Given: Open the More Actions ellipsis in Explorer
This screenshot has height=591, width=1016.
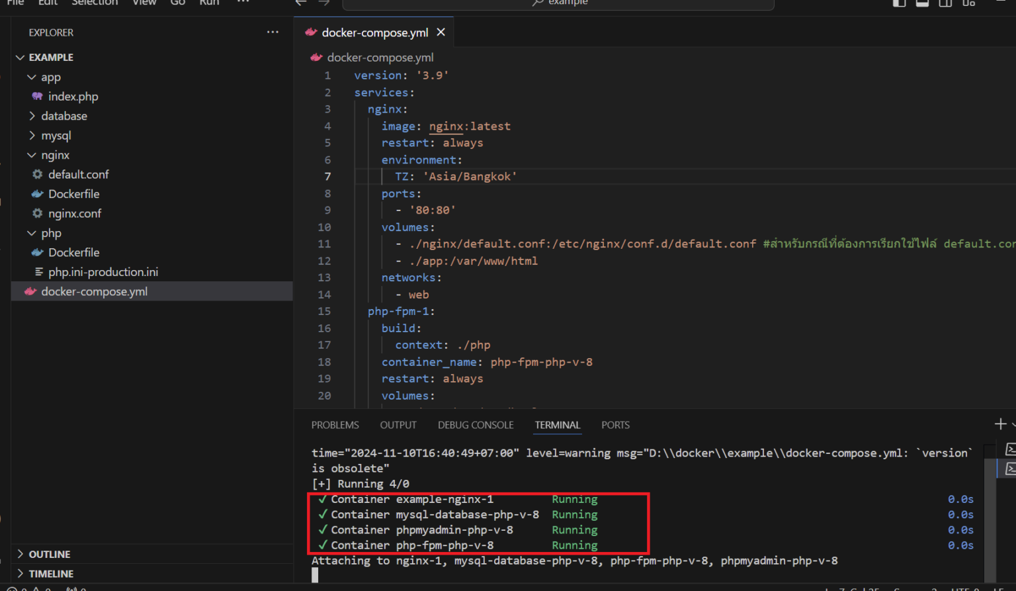Looking at the screenshot, I should pos(273,32).
